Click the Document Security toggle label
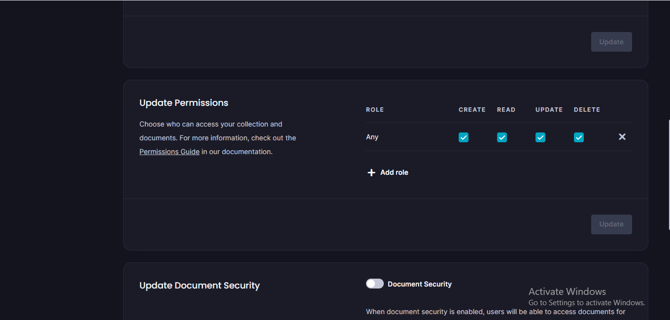Image resolution: width=670 pixels, height=320 pixels. click(420, 284)
